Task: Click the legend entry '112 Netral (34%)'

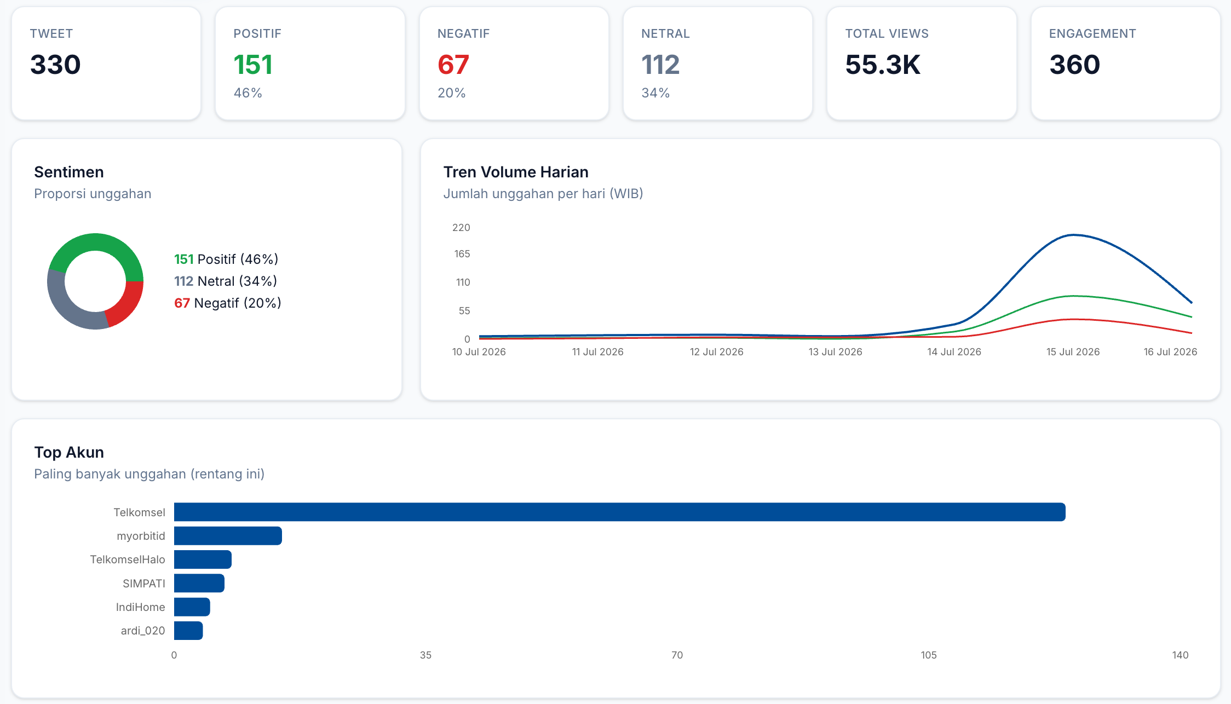Action: click(226, 281)
